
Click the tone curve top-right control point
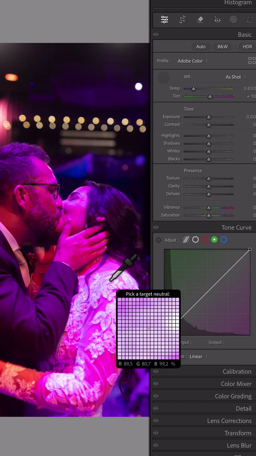tap(250, 249)
